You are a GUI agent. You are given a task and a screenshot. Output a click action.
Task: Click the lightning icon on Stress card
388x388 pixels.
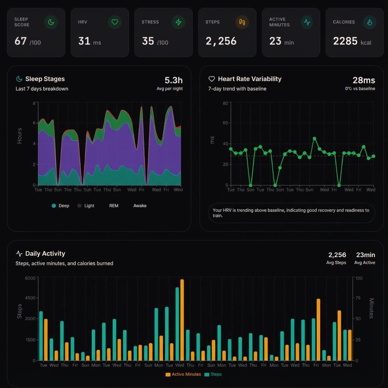pyautogui.click(x=178, y=22)
